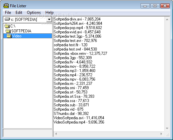Viewport: 173px width, 140px height.
Task: Select Softpedia.ssa entry
Action: pos(71,101)
